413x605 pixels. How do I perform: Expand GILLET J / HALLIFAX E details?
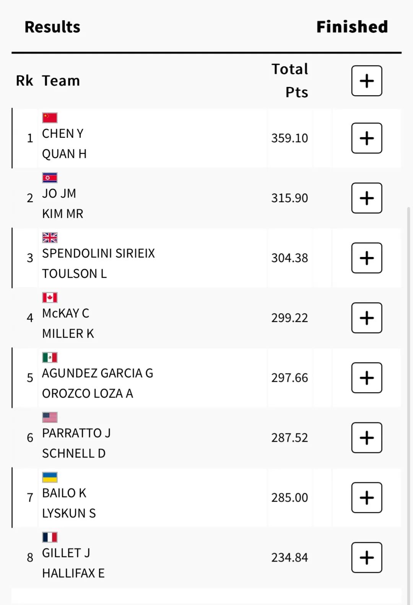click(367, 558)
